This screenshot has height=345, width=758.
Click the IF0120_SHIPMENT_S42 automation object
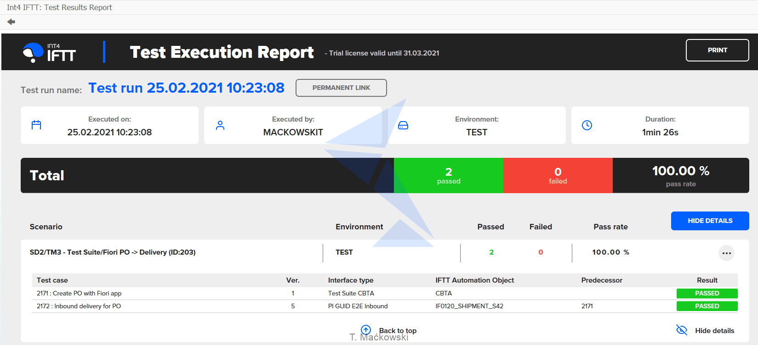469,306
